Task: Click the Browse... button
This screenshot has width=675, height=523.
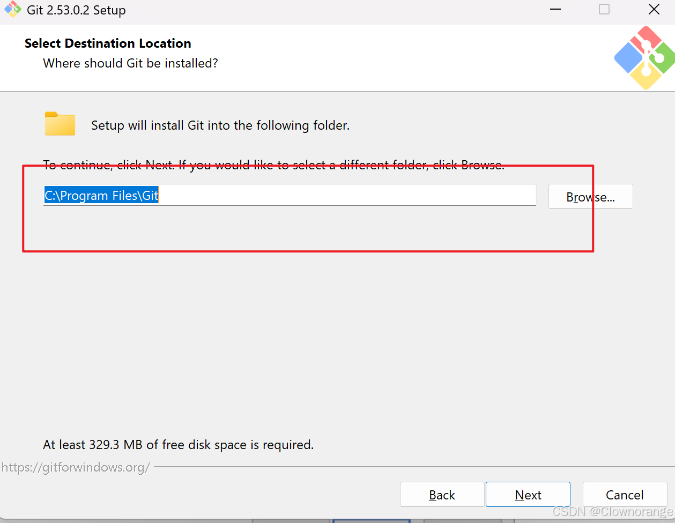Action: tap(590, 197)
